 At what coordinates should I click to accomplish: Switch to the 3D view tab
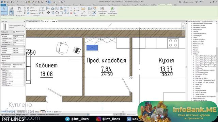click(33, 21)
